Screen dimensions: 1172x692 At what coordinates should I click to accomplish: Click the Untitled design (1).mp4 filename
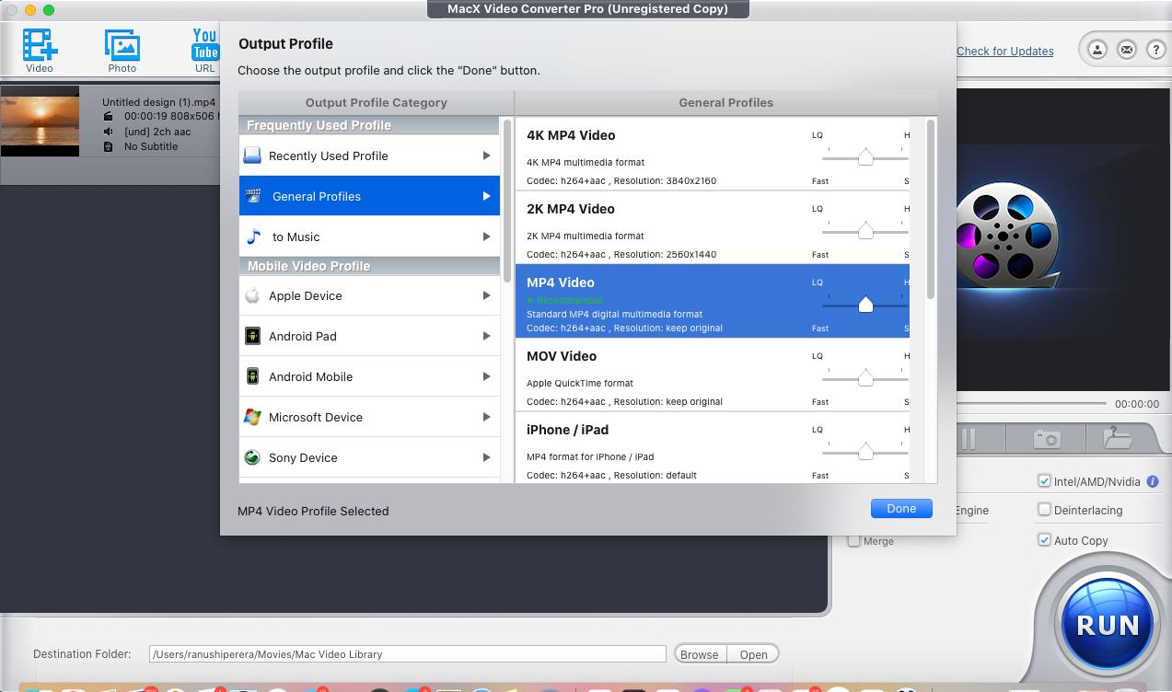(x=158, y=102)
